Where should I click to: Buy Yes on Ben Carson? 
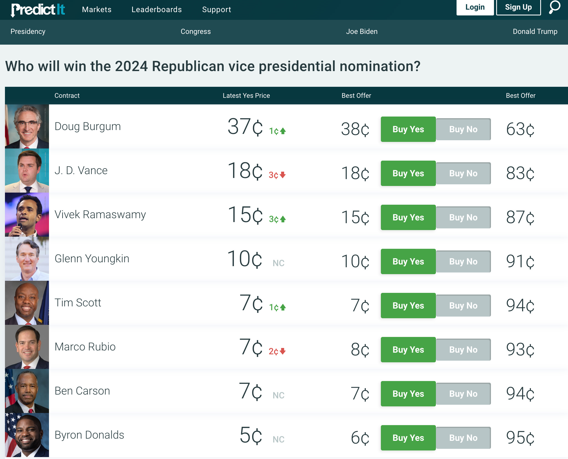click(408, 394)
